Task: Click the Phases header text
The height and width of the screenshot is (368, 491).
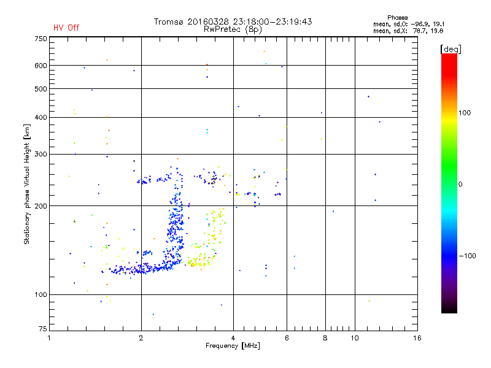Action: (x=397, y=18)
